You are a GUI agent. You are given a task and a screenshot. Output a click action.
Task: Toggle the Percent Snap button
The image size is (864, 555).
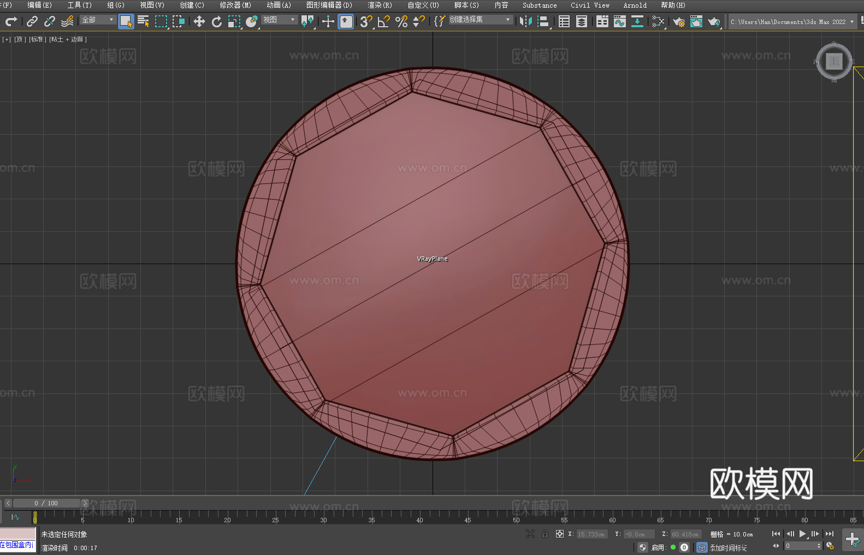point(401,21)
